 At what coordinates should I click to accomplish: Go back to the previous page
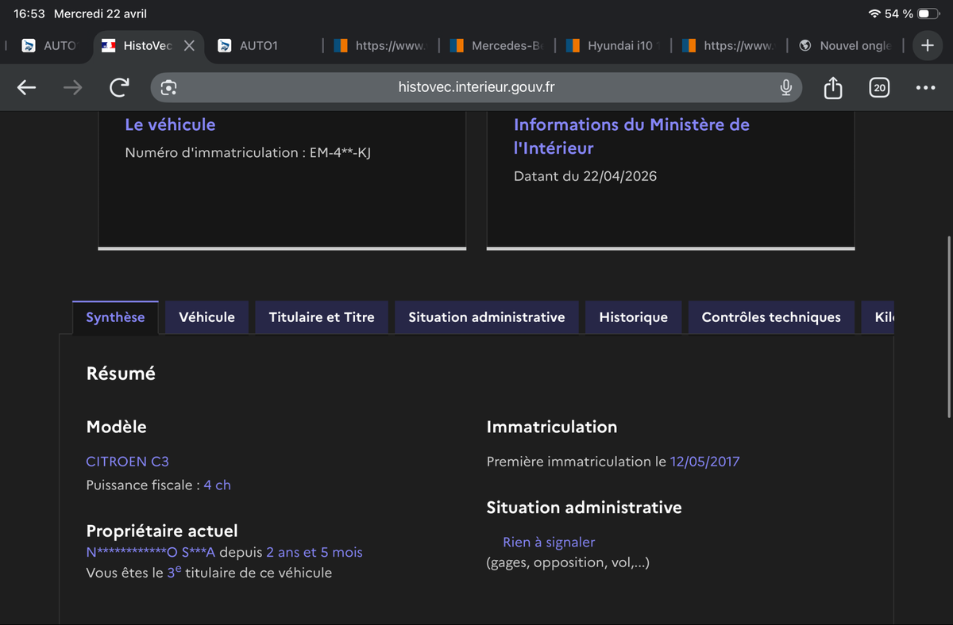point(27,88)
